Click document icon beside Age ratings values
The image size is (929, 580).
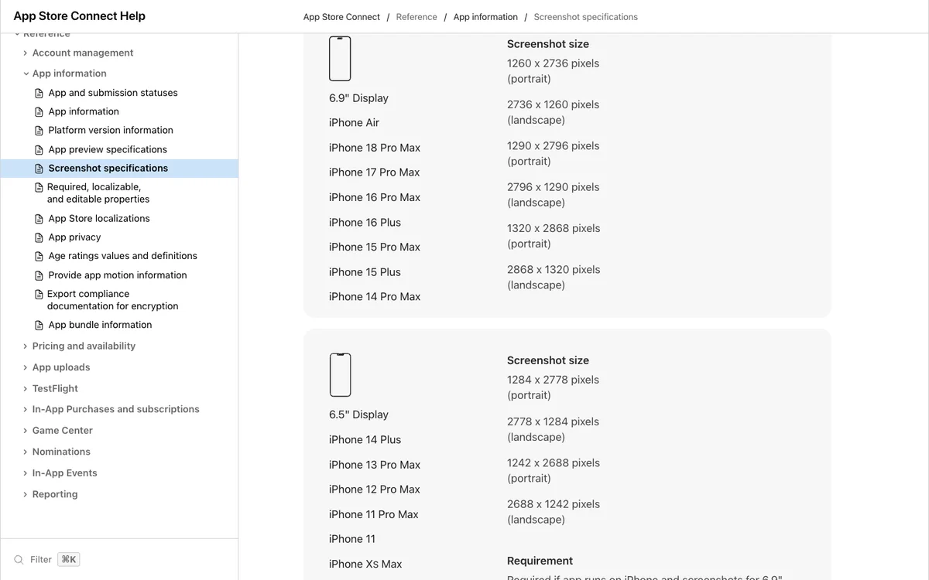tap(39, 256)
